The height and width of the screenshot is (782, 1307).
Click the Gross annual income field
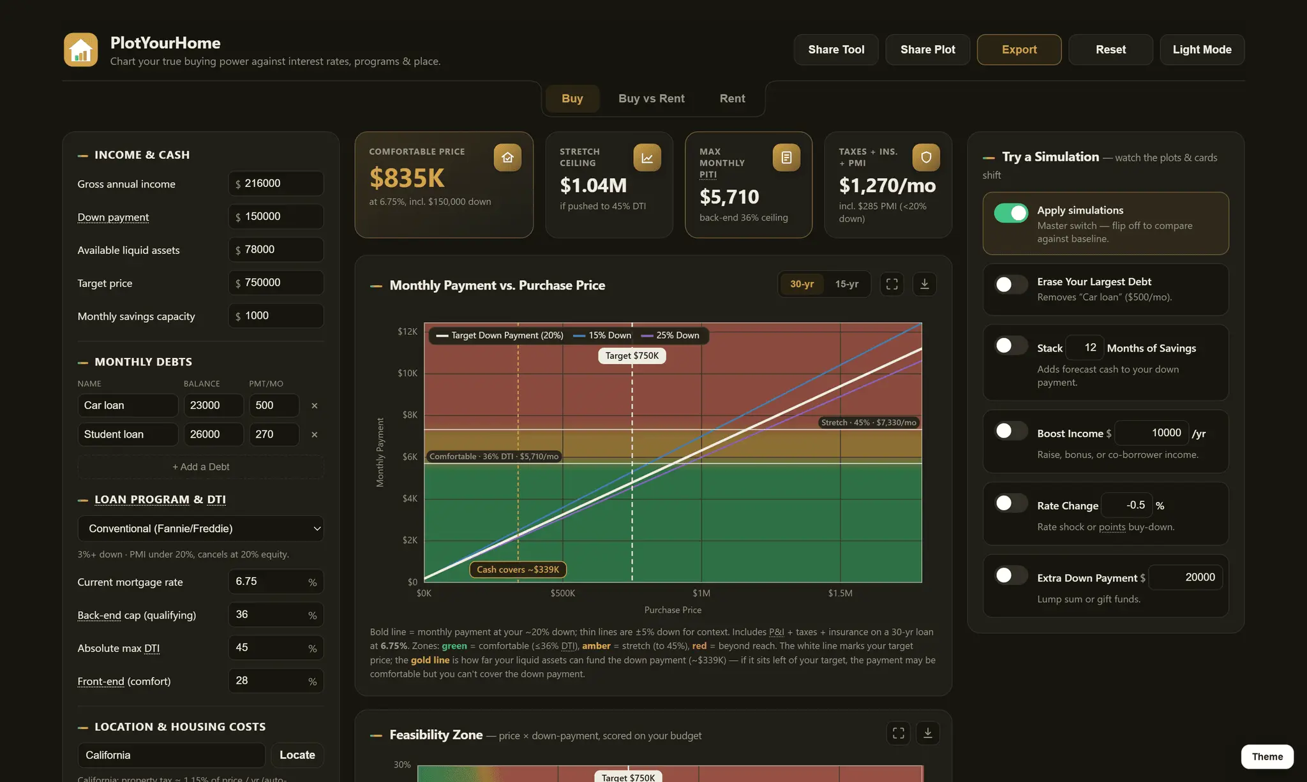pos(276,184)
